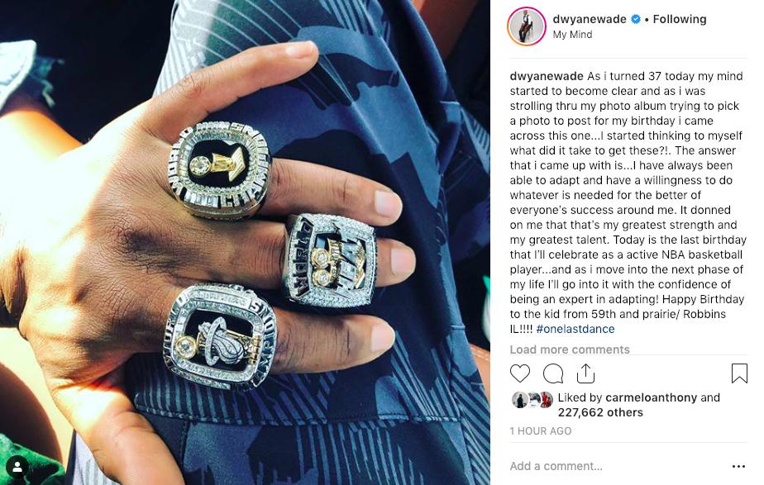Viewport: 764px width, 485px height.
Task: Open dwyanewade username in post header
Action: click(590, 19)
